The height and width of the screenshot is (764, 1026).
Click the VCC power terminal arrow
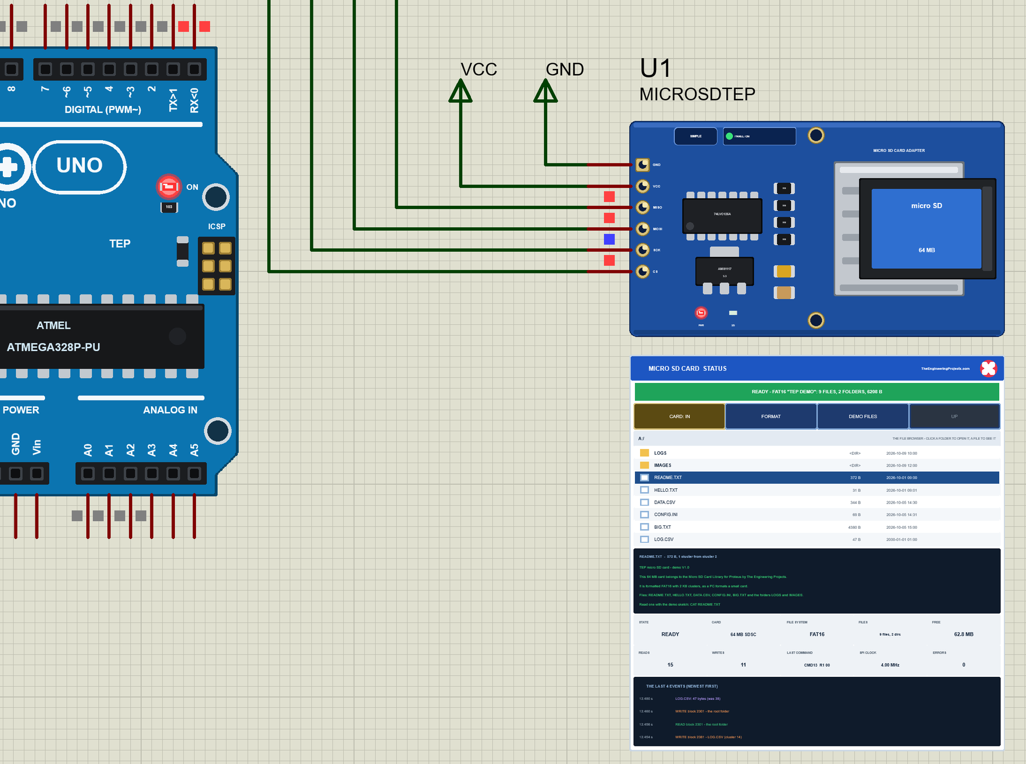click(461, 91)
